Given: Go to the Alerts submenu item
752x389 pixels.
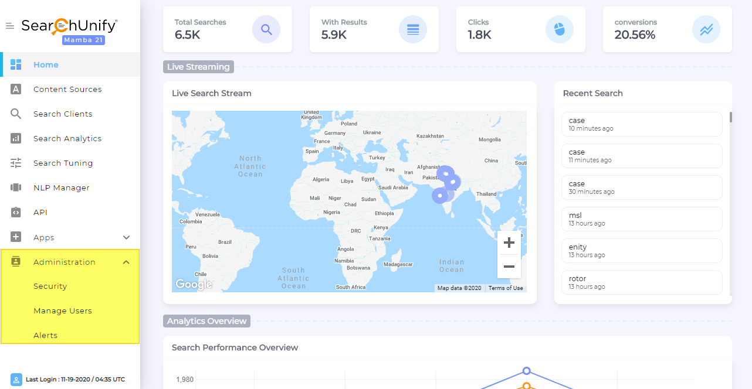Looking at the screenshot, I should coord(46,336).
